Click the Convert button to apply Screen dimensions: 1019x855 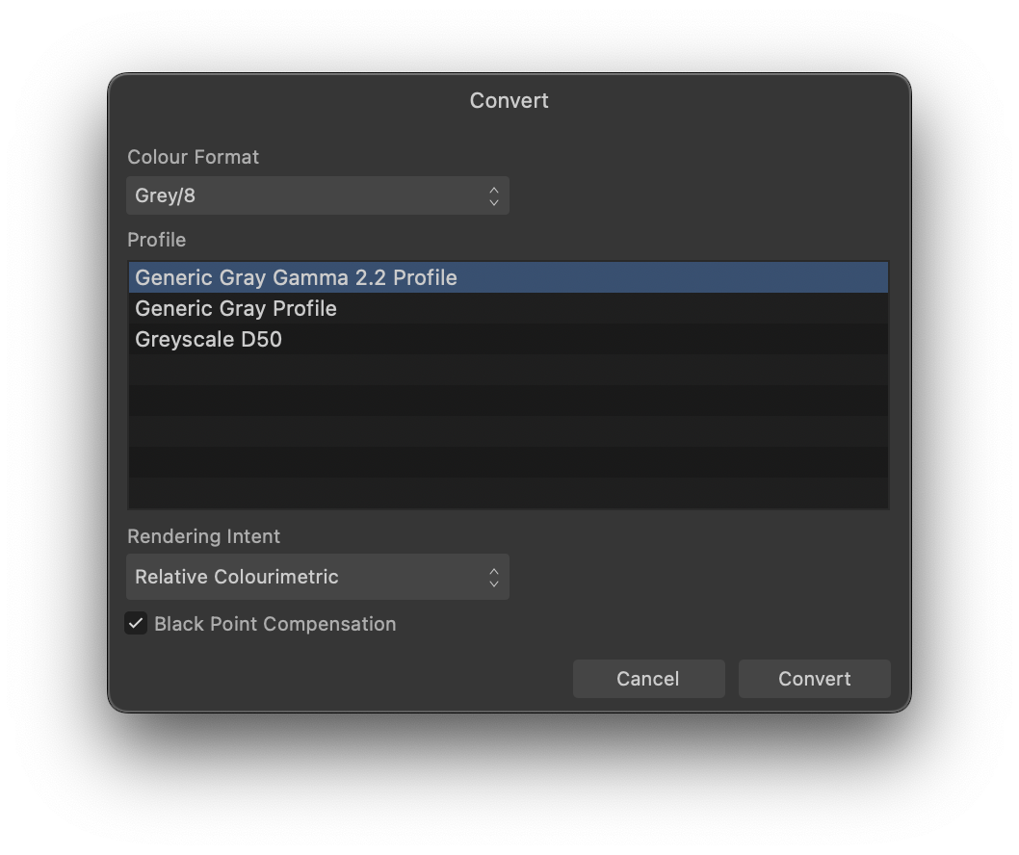tap(814, 679)
